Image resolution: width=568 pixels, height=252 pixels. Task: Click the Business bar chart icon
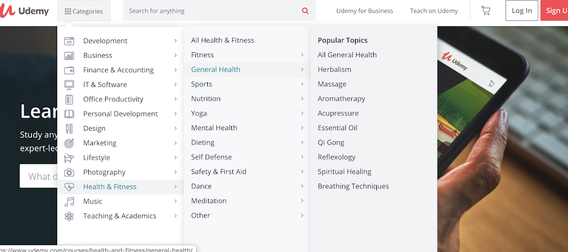[x=69, y=56]
